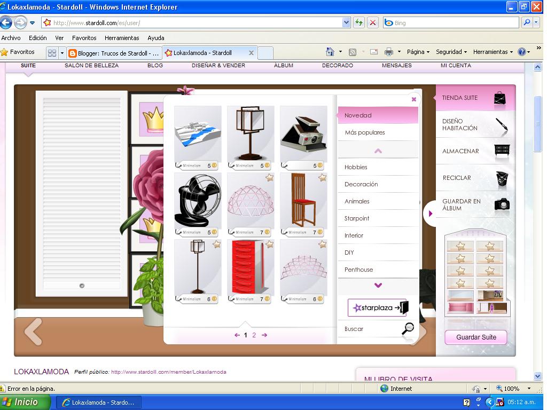The height and width of the screenshot is (410, 547).
Task: Open the Blog menu
Action: pyautogui.click(x=155, y=65)
